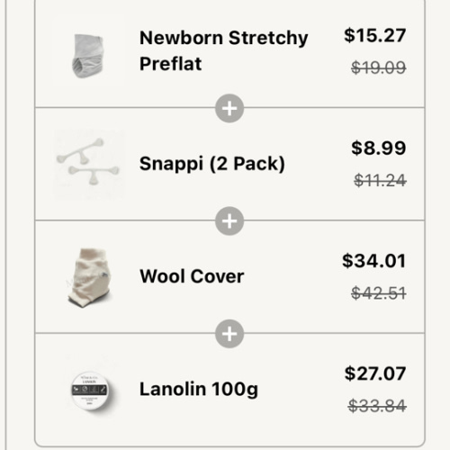Select the Snappi (2 Pack) title
The width and height of the screenshot is (450, 450).
(x=212, y=164)
